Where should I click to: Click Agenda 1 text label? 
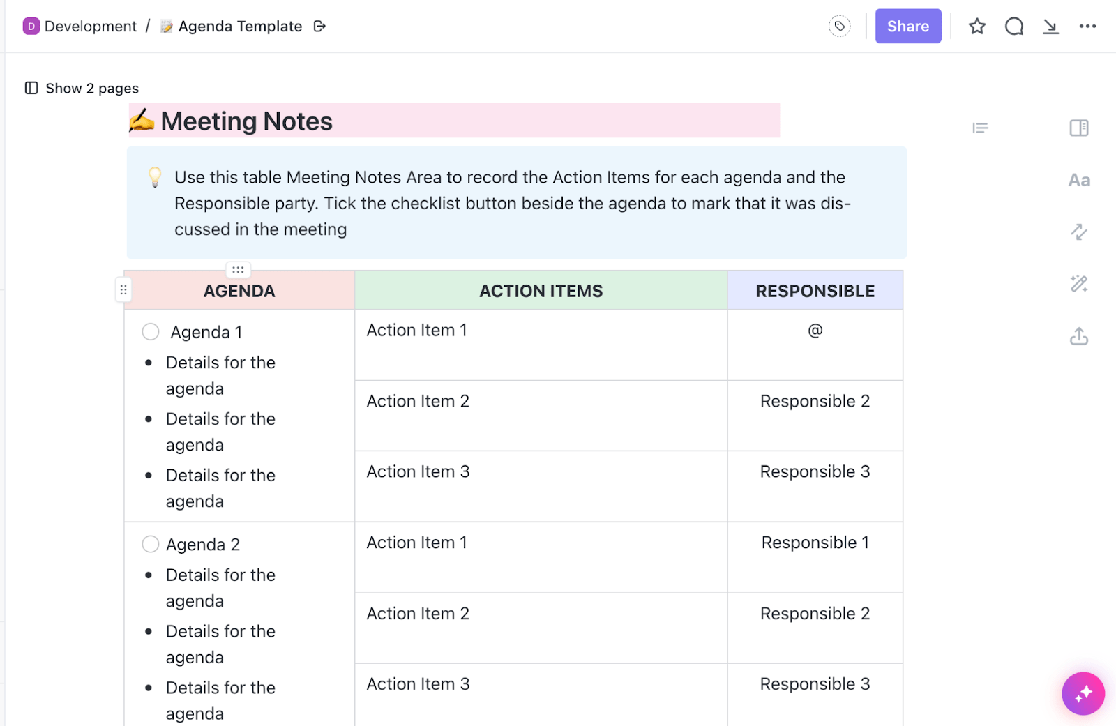(206, 332)
